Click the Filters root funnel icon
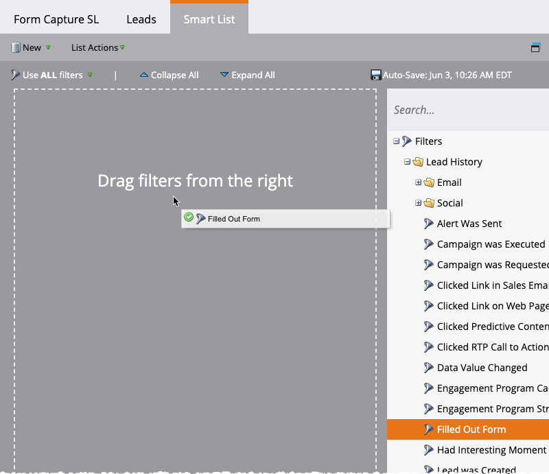The width and height of the screenshot is (549, 474). [407, 141]
